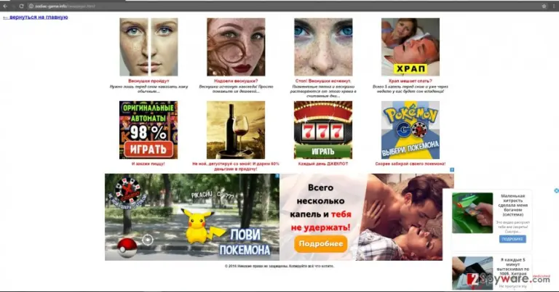
Task: Click 'Маленькая хитрость сделала меня богачом' title
Action: tap(512, 206)
